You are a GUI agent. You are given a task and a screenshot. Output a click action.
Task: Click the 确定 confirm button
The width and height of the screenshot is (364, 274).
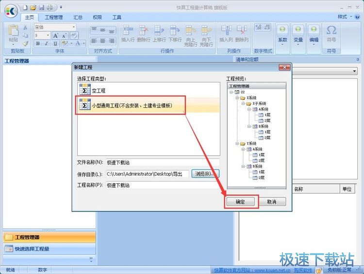(x=240, y=202)
